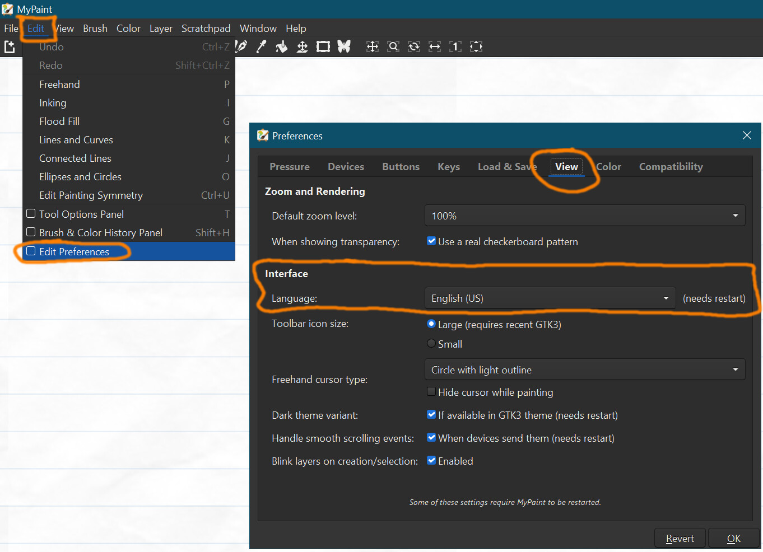Click the zoom view magnifier icon

393,46
